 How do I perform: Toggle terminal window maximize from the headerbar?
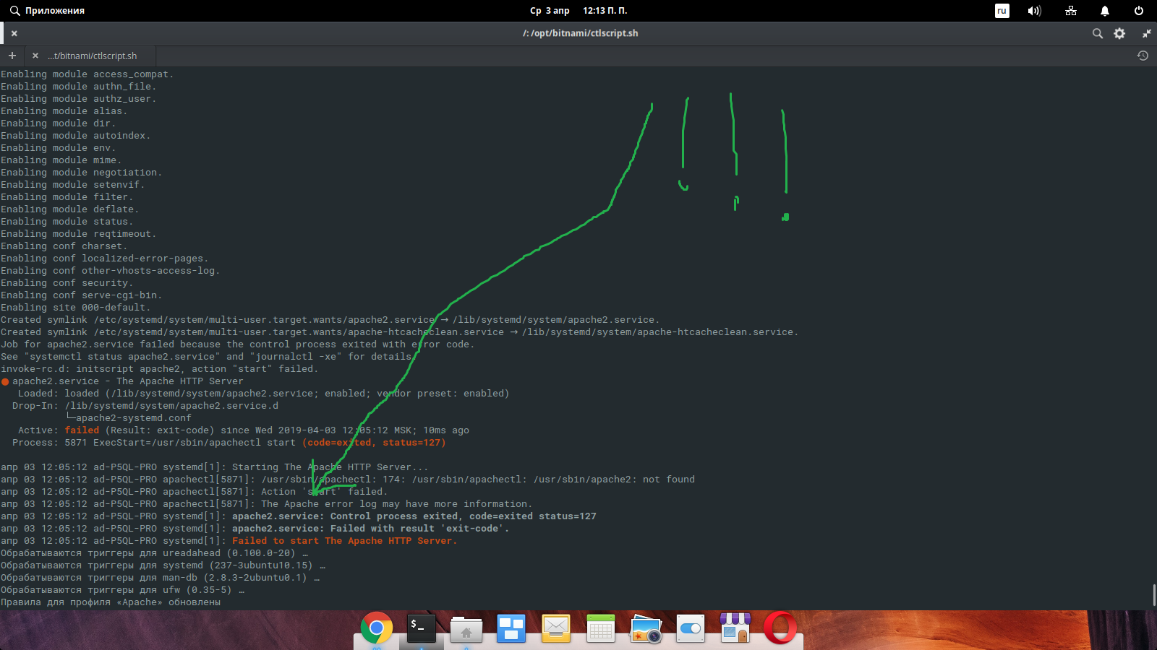coord(1146,33)
